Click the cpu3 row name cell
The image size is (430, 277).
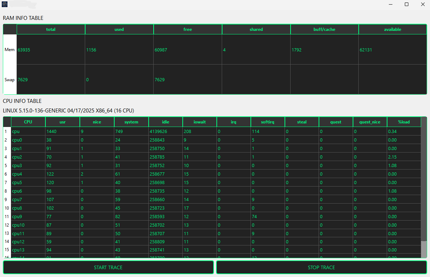[28, 165]
